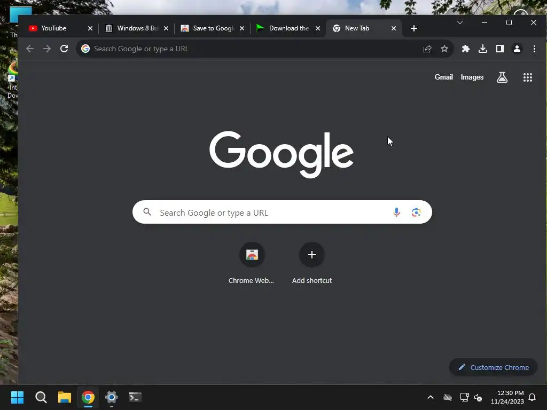This screenshot has width=547, height=410.
Task: Click the central Google search box
Action: tap(282, 212)
